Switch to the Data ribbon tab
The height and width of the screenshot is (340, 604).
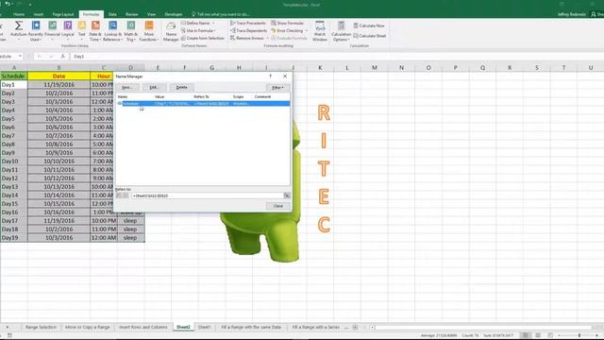coord(112,14)
